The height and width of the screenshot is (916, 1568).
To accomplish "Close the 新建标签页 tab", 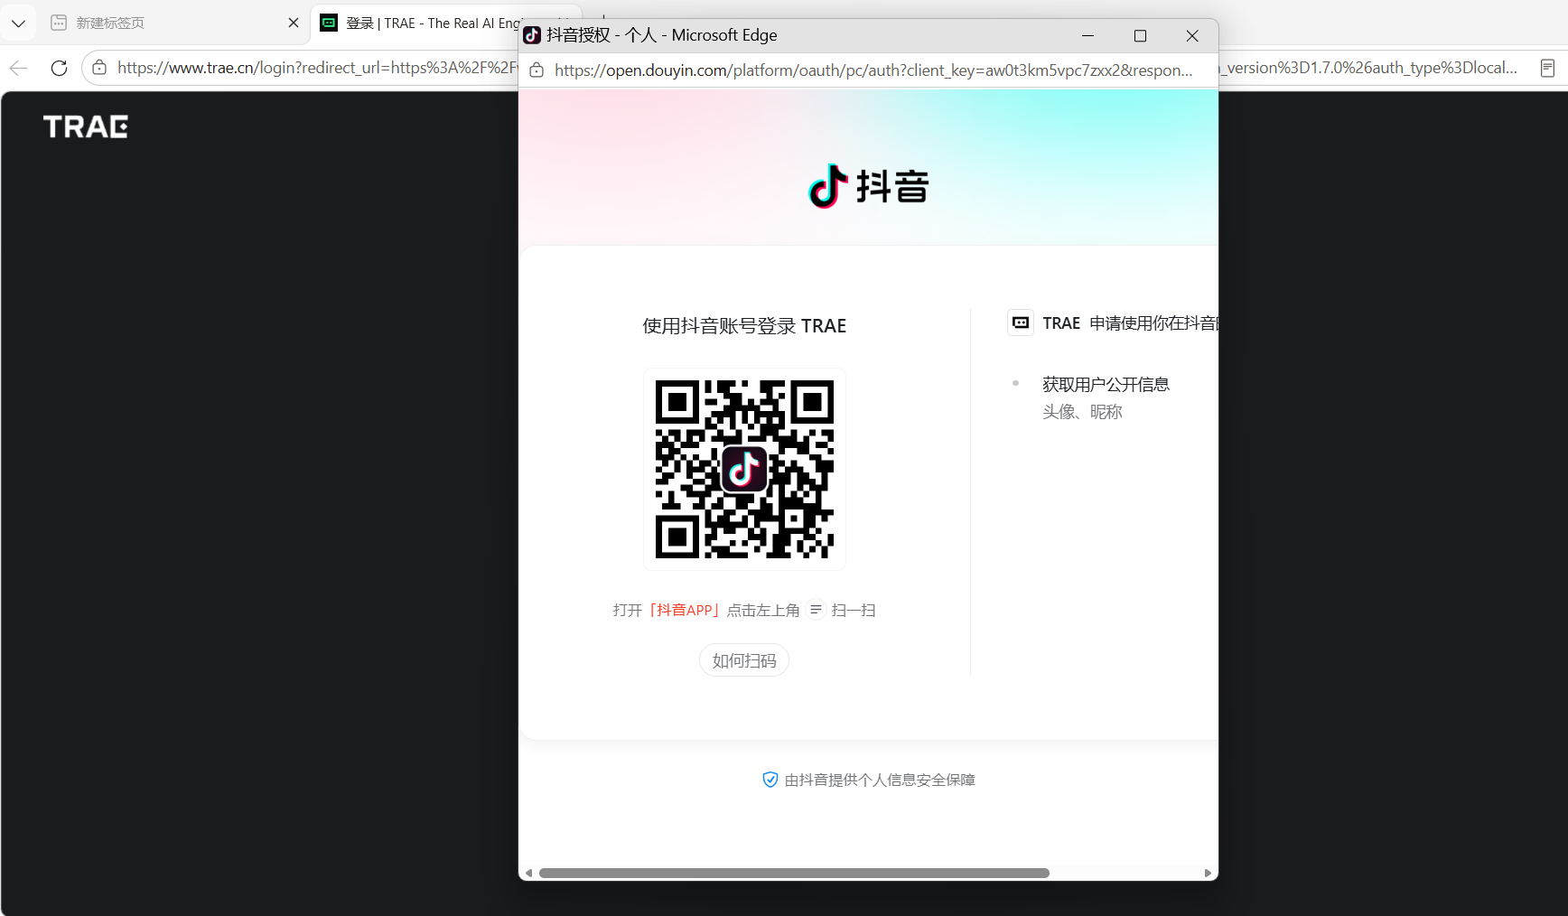I will point(294,23).
